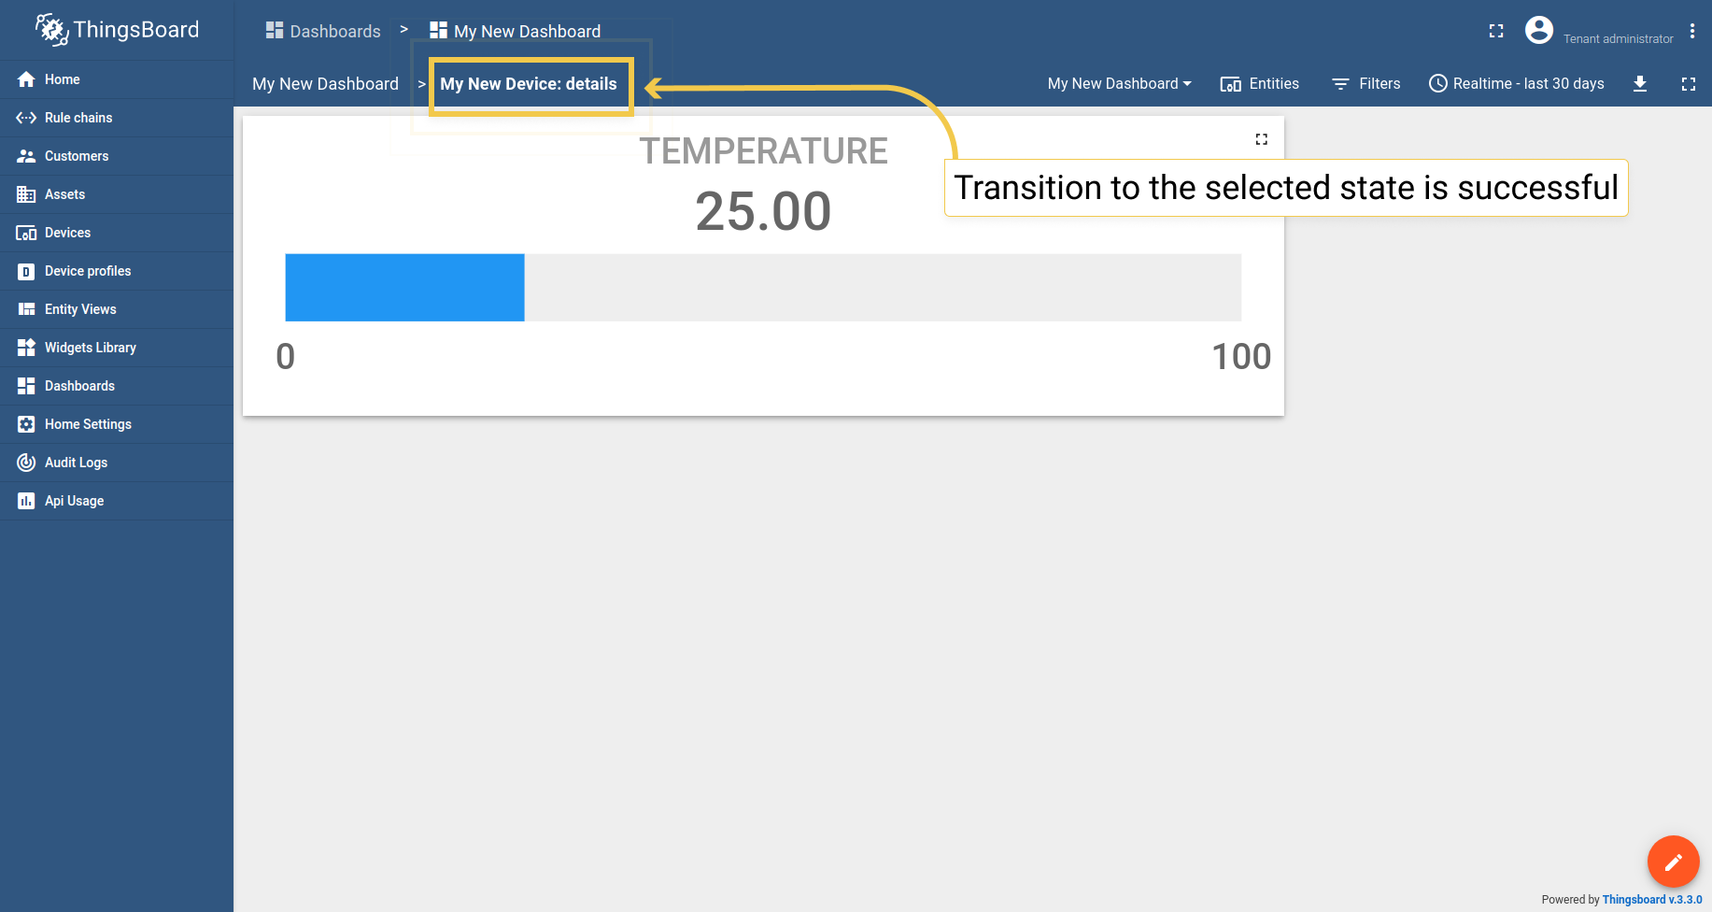
Task: Open the three-dot more options menu
Action: pos(1692,31)
